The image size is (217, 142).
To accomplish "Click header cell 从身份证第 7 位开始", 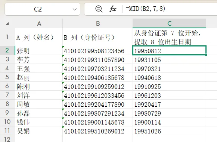I will coord(170,37).
